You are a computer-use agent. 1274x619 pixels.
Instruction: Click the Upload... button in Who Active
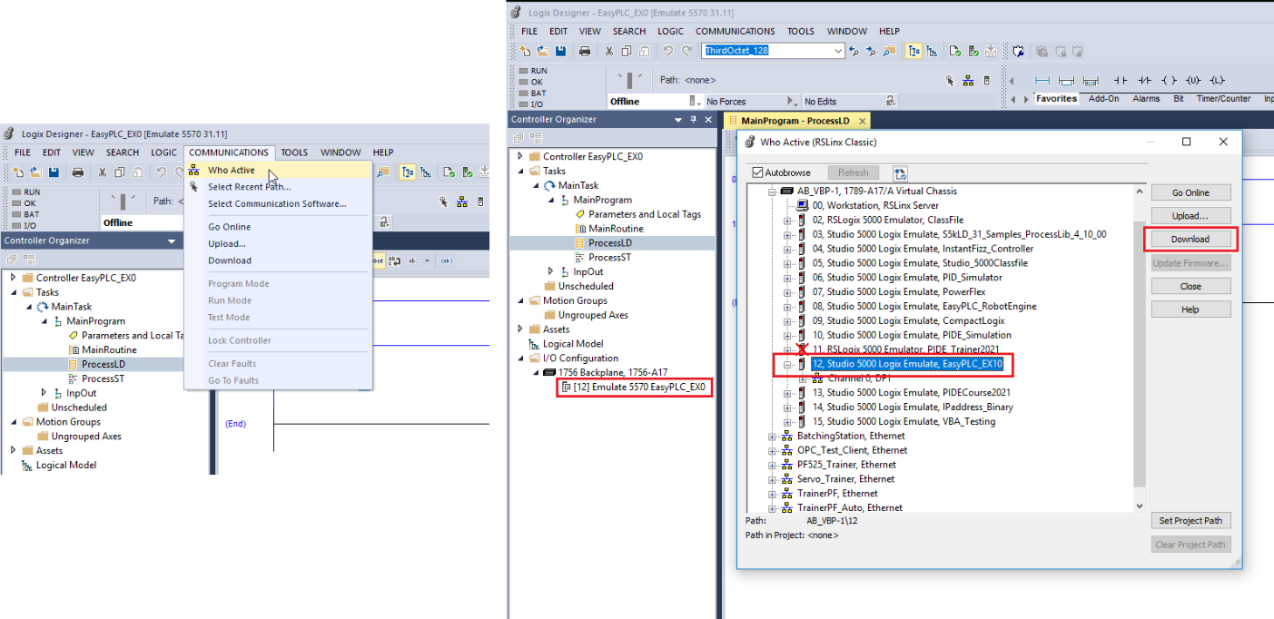(1190, 216)
